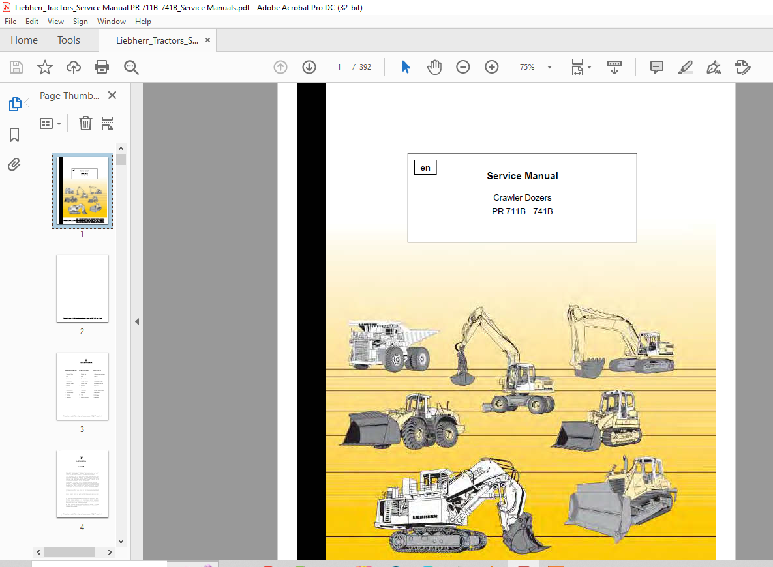Switch to scrolling read mode icon

tap(614, 67)
